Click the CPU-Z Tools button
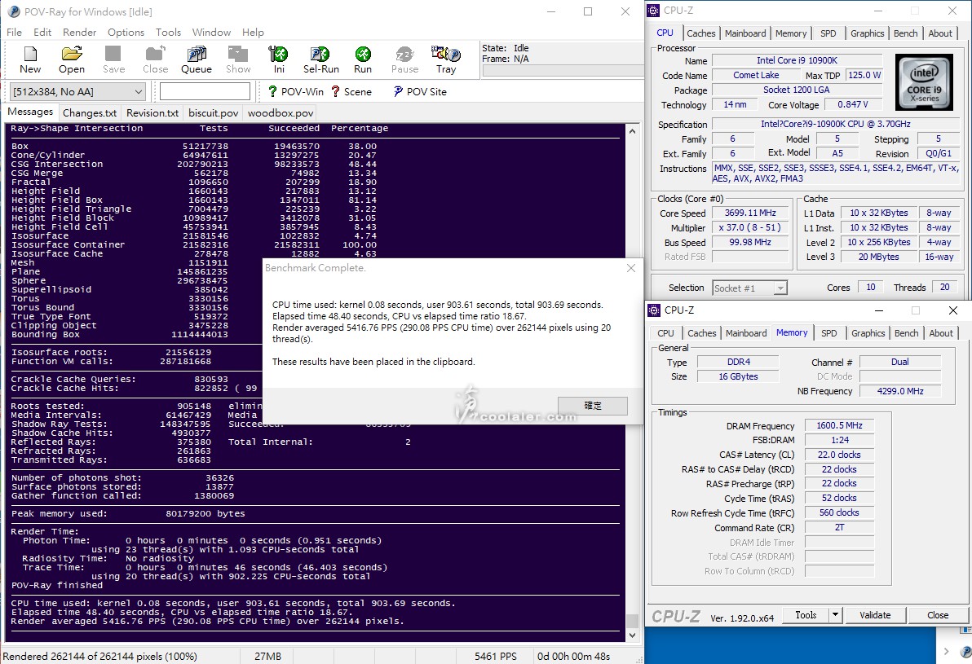The height and width of the screenshot is (664, 972). pyautogui.click(x=806, y=615)
